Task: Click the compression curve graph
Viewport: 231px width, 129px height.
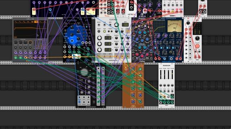Action: [160, 26]
